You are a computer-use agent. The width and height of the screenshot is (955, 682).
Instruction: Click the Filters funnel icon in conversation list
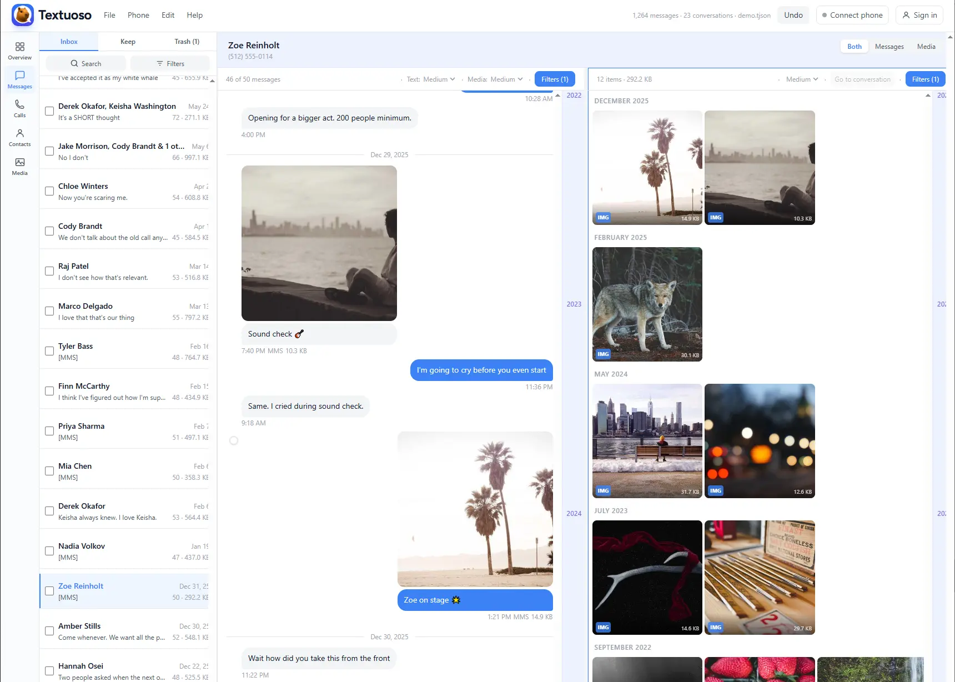pos(160,63)
